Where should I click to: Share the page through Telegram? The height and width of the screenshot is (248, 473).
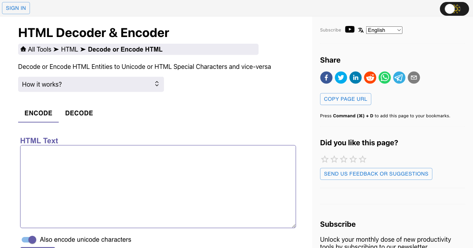(399, 78)
